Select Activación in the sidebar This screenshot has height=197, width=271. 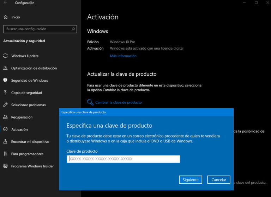(x=19, y=129)
